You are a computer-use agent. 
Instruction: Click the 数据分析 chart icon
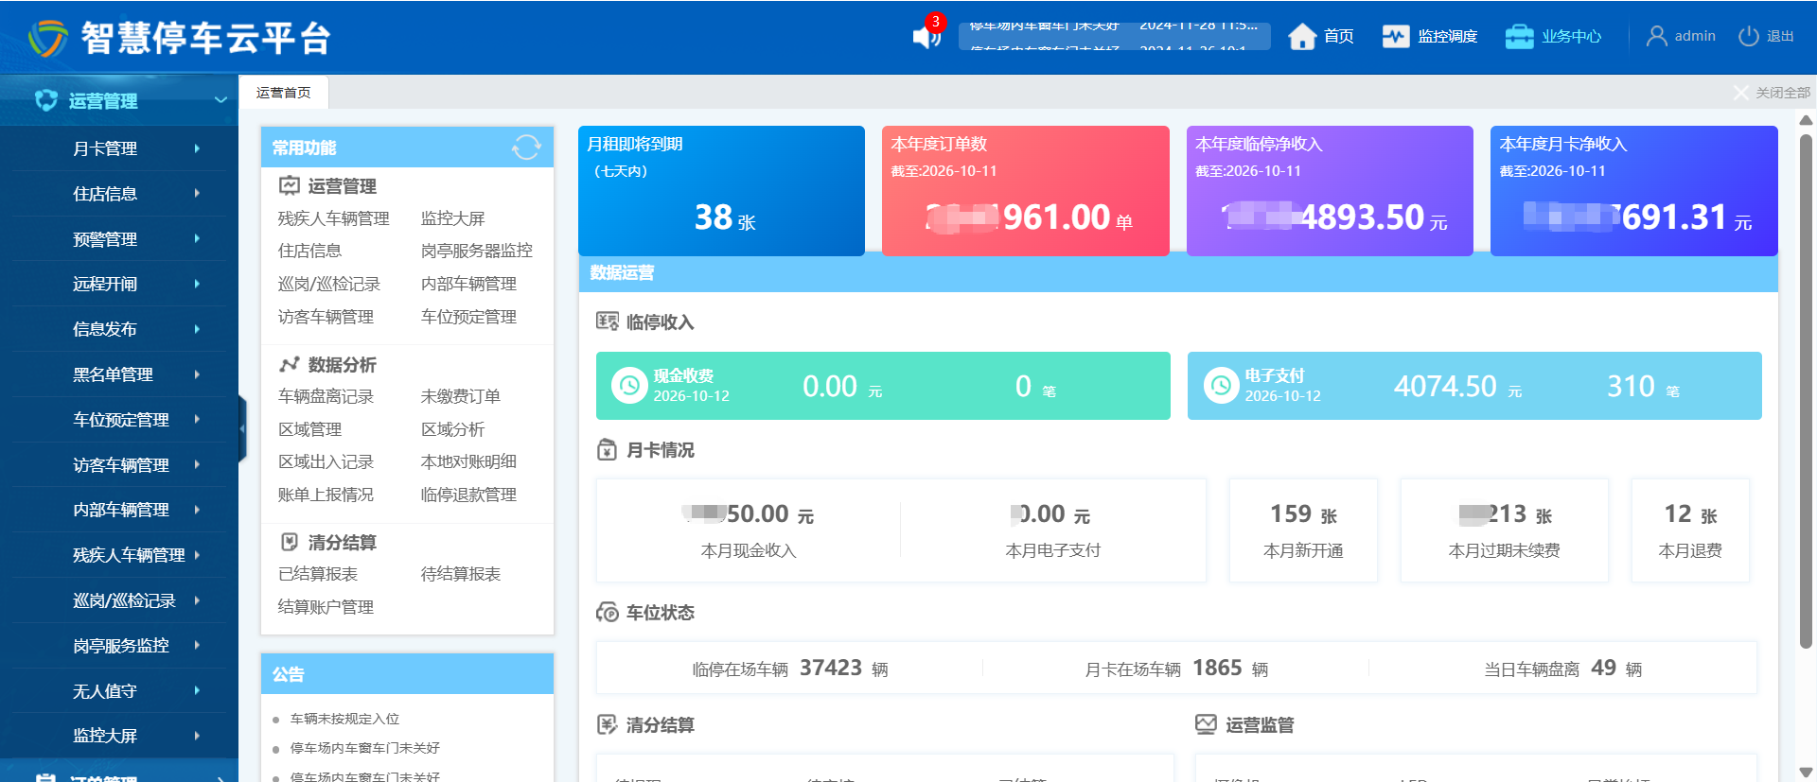(x=289, y=364)
